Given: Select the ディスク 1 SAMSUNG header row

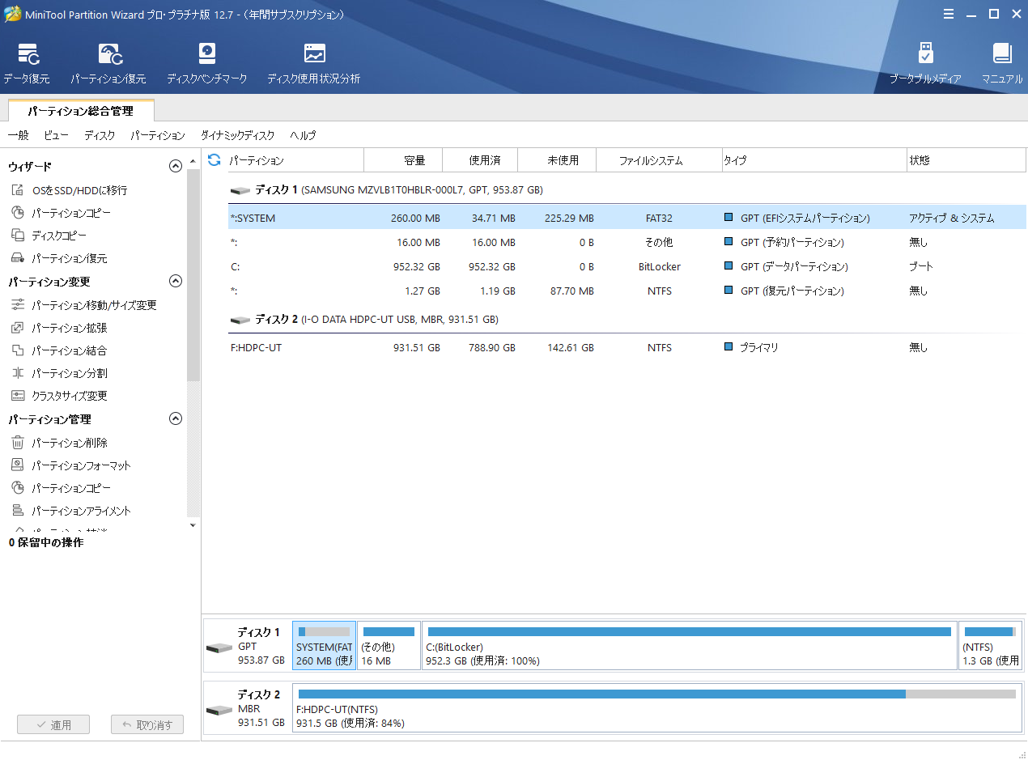Looking at the screenshot, I should coord(627,190).
